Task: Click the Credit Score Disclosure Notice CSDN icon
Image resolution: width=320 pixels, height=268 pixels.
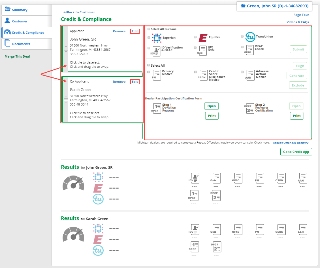Action: click(x=203, y=75)
